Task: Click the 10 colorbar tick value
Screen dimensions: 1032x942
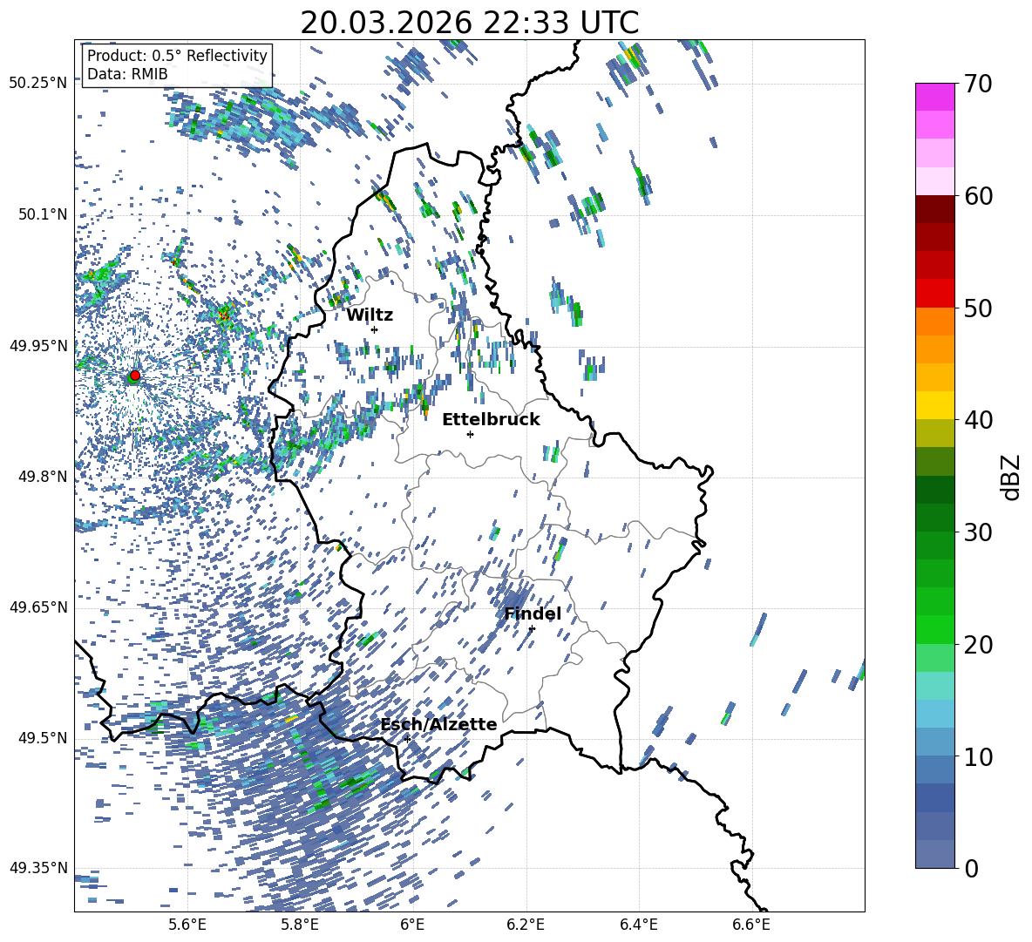Action: [x=979, y=756]
